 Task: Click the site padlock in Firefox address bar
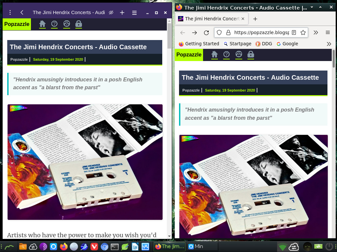click(x=228, y=32)
